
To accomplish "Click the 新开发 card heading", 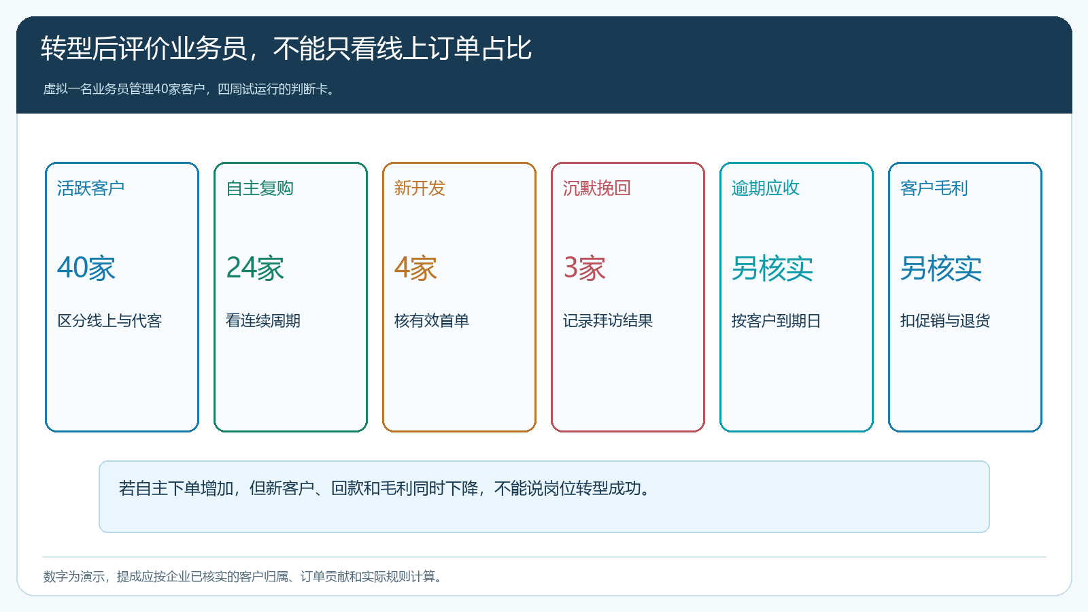I will tap(420, 188).
